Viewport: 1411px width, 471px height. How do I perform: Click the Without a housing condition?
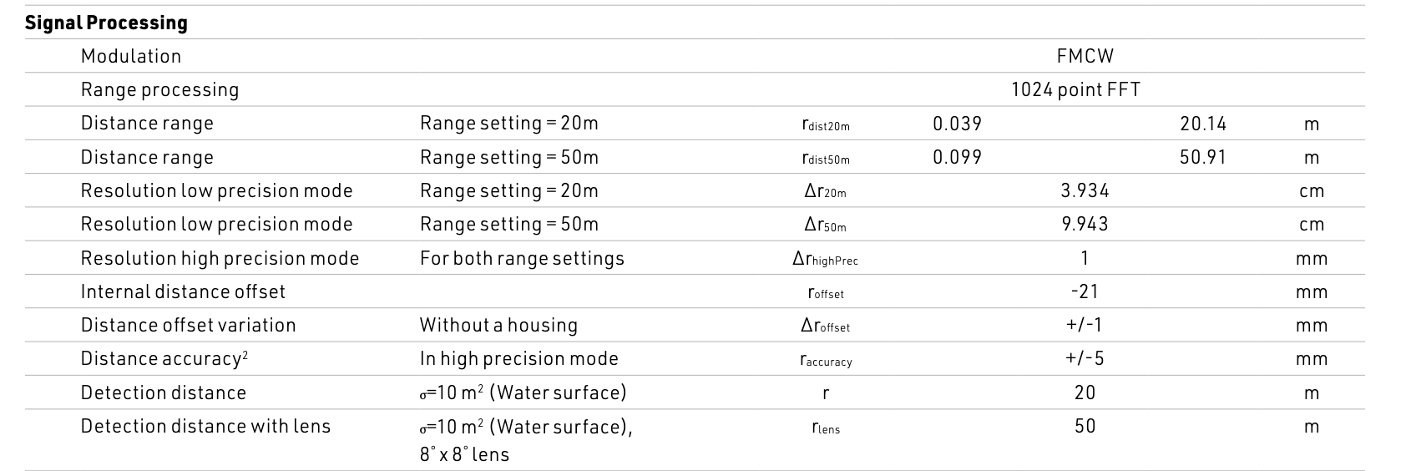click(x=498, y=325)
